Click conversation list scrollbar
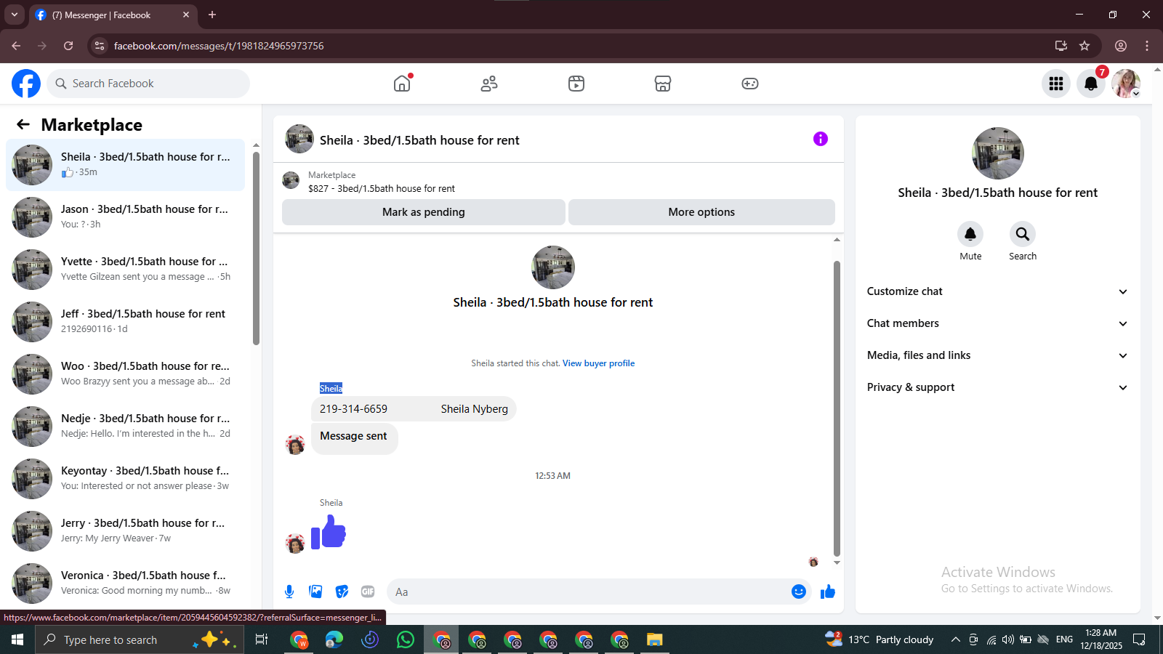The height and width of the screenshot is (654, 1163). click(256, 247)
